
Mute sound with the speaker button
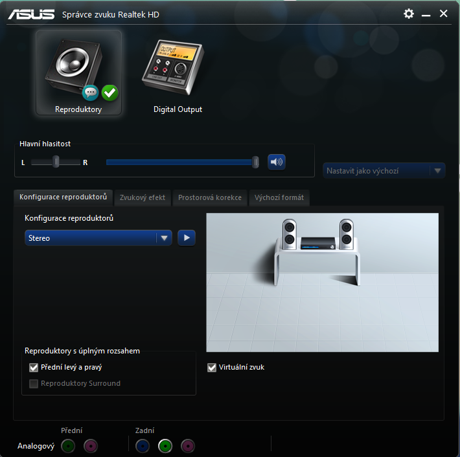(277, 162)
